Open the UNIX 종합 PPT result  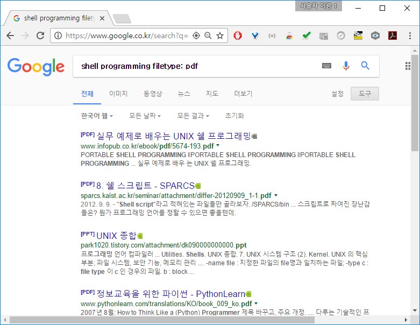coord(117,236)
